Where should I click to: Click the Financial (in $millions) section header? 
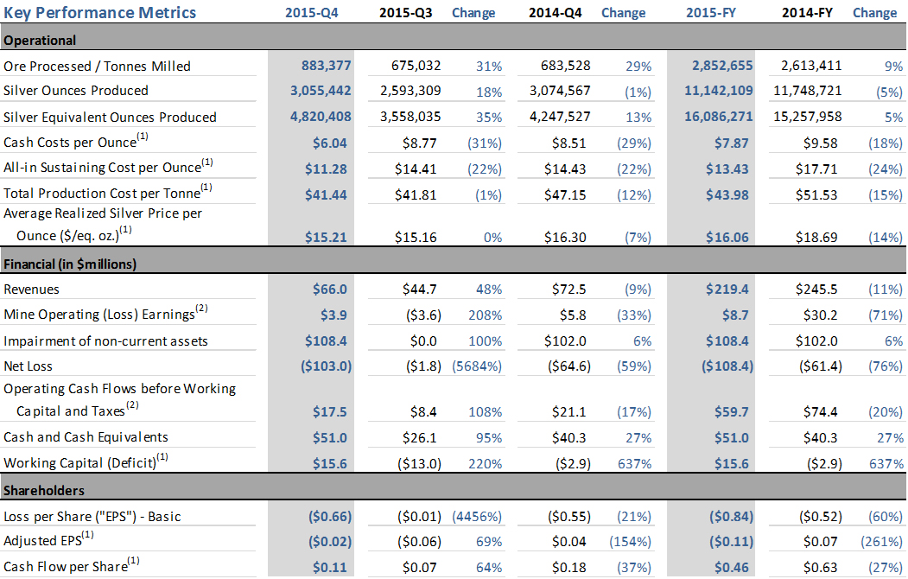click(x=70, y=264)
